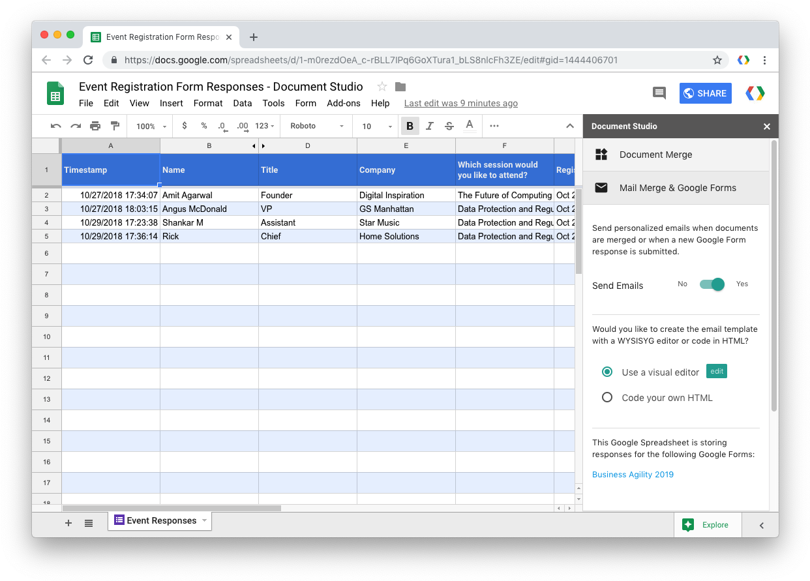Open comment history via the comment icon
The image size is (810, 581).
pyautogui.click(x=659, y=93)
